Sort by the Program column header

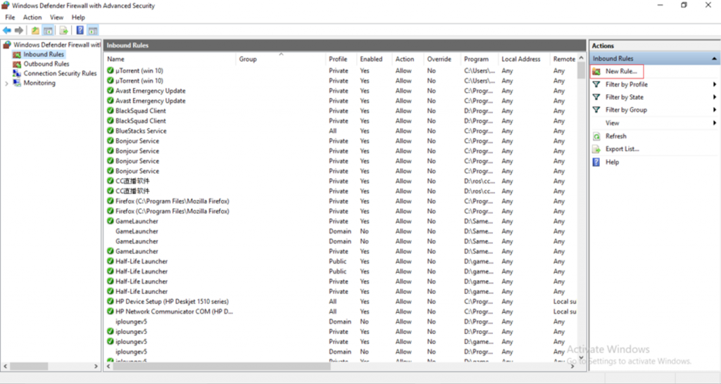click(x=476, y=59)
